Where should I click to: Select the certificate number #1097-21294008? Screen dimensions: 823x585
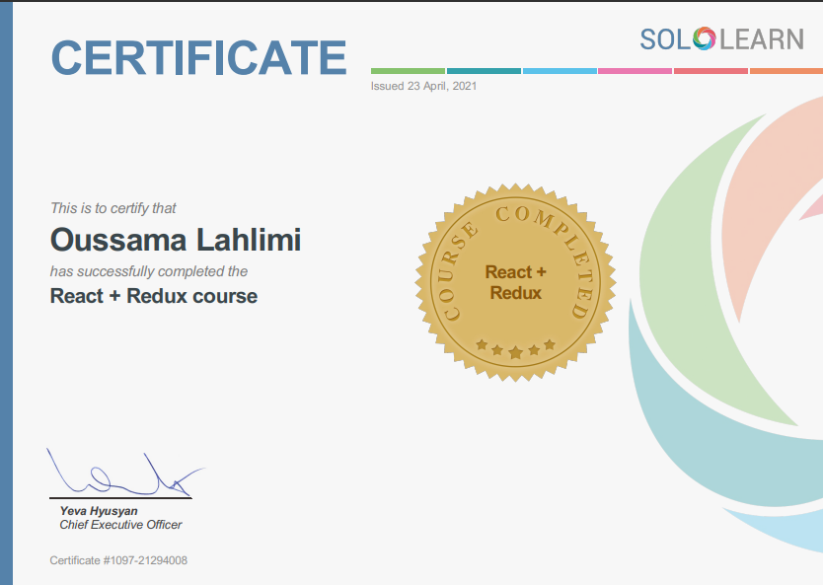coord(118,560)
